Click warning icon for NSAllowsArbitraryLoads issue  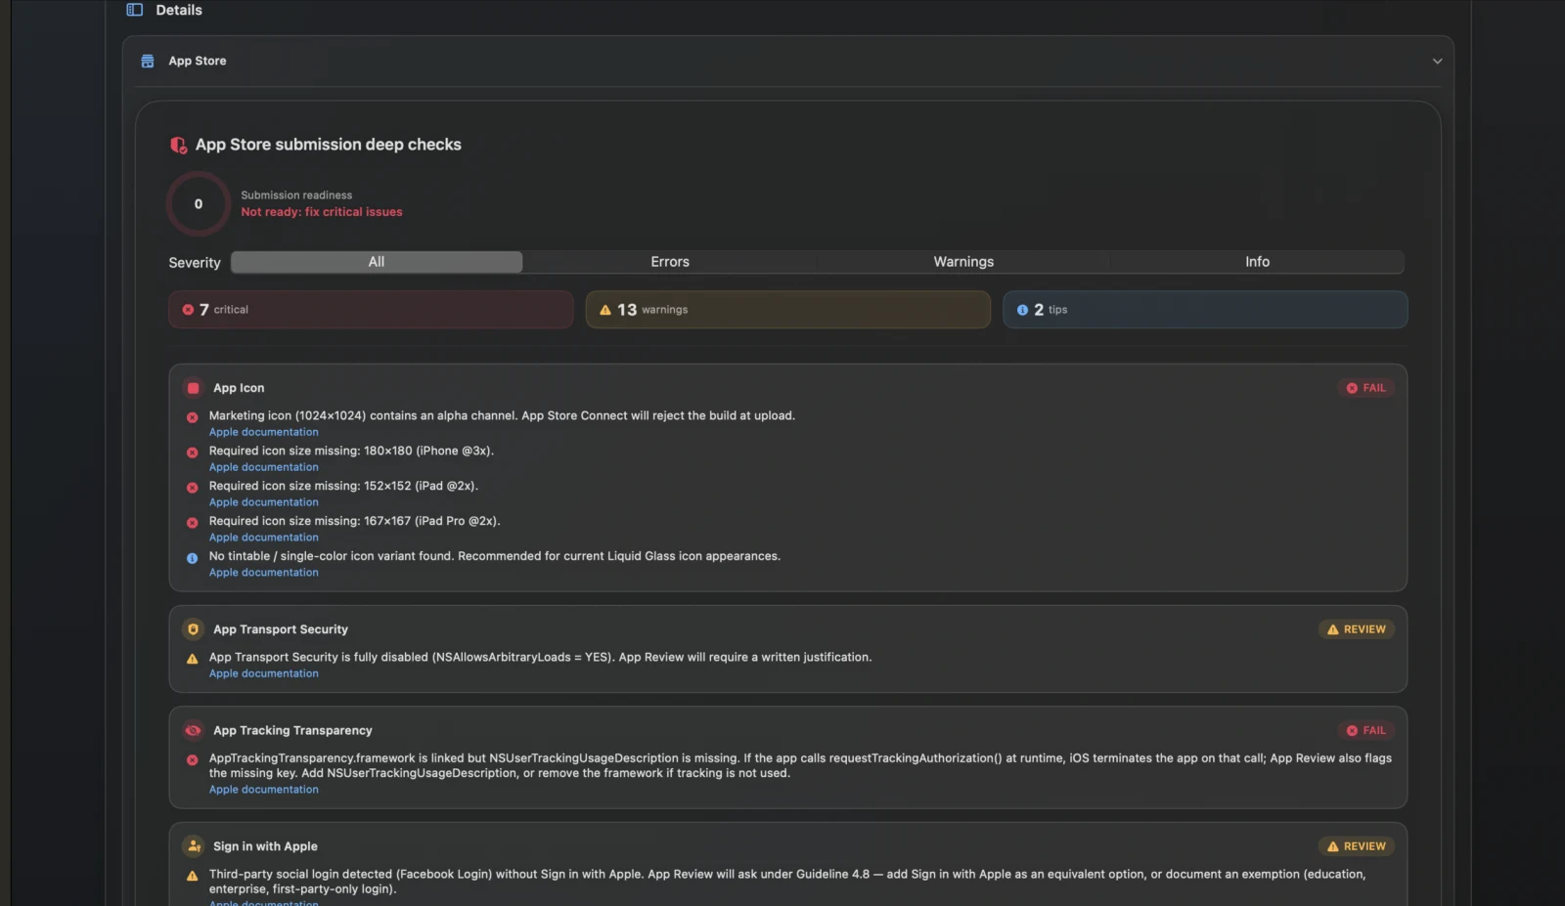pos(193,659)
